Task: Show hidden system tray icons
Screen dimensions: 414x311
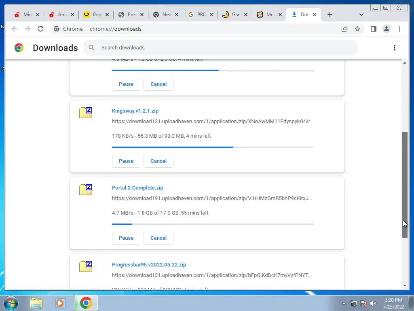Action: coord(344,303)
